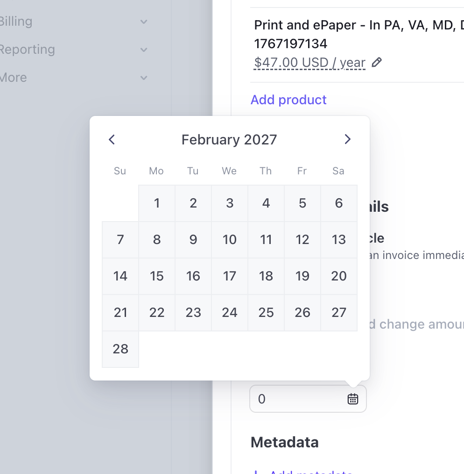Click the Add product link

288,100
